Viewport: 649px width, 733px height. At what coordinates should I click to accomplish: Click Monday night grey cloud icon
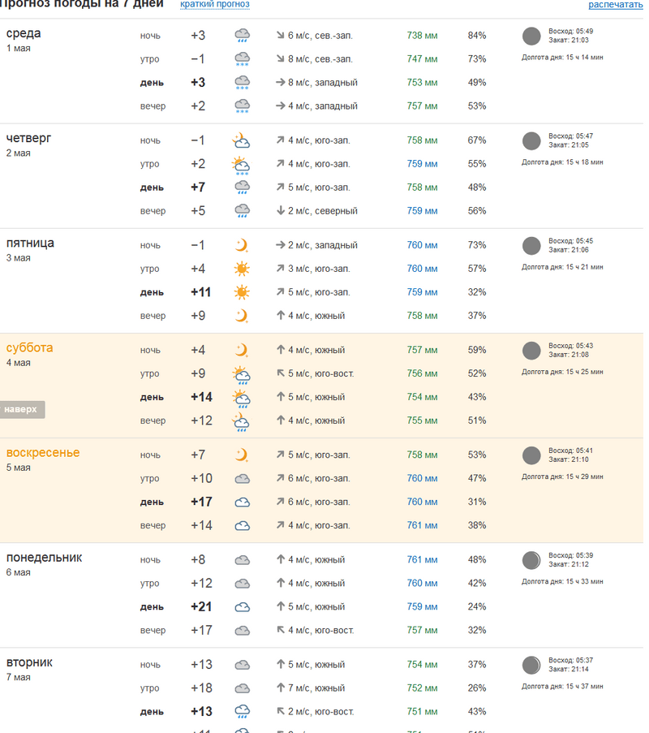coord(242,560)
